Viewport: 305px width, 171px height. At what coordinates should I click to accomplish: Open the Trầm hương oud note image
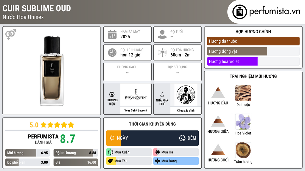(x=243, y=150)
